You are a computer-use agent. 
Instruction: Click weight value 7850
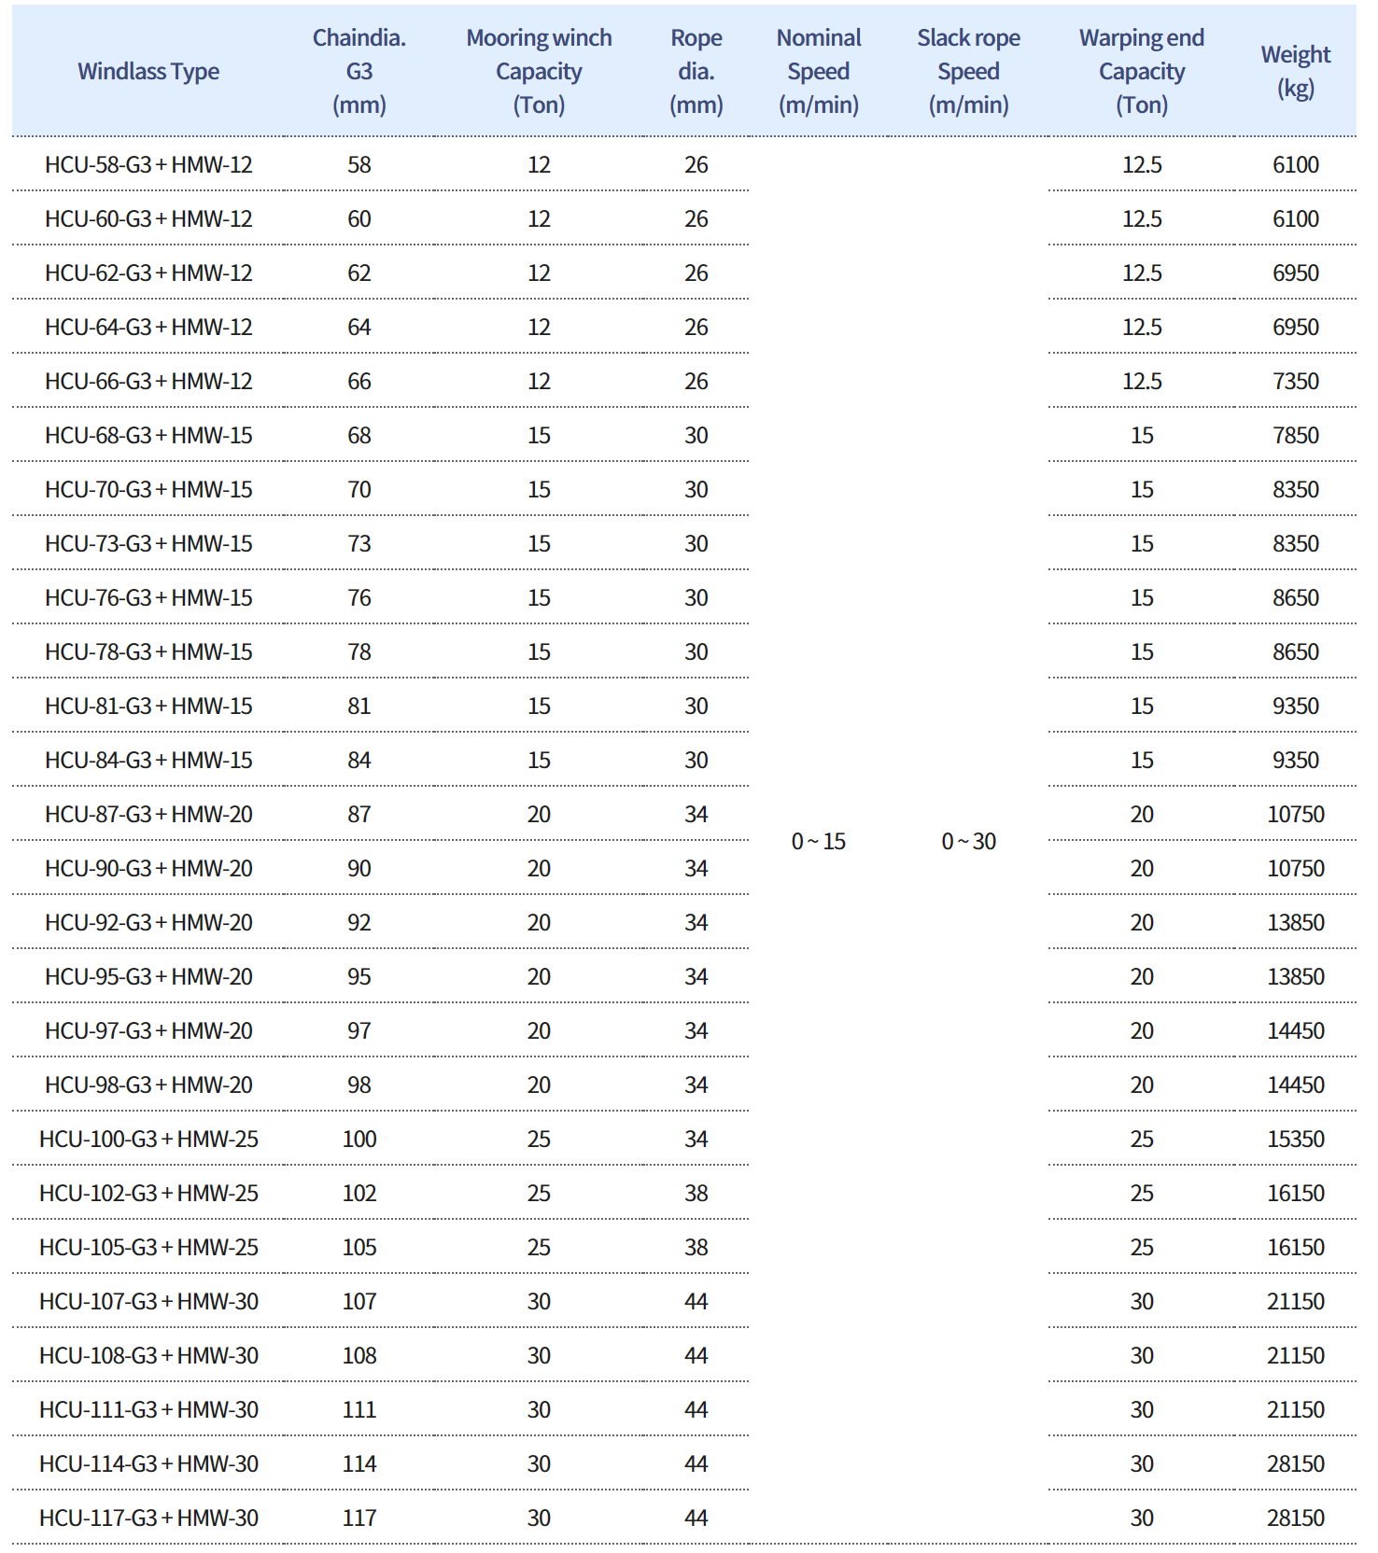[1296, 436]
